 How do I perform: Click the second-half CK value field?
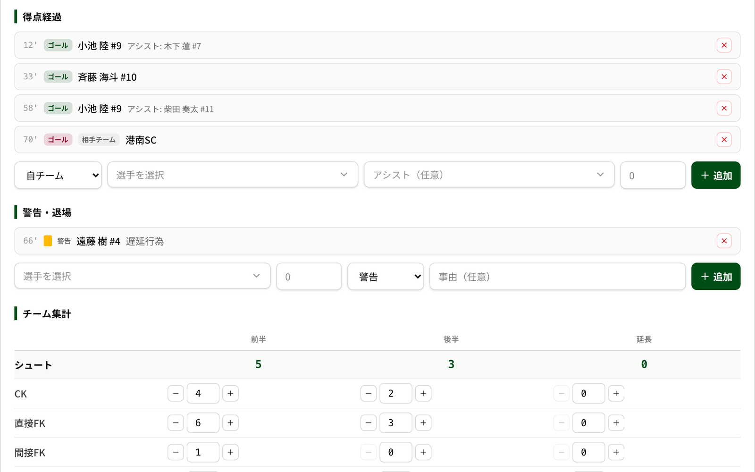tap(396, 393)
